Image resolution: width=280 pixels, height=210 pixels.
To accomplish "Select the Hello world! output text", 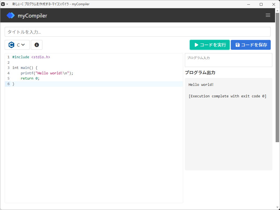I will tap(201, 84).
